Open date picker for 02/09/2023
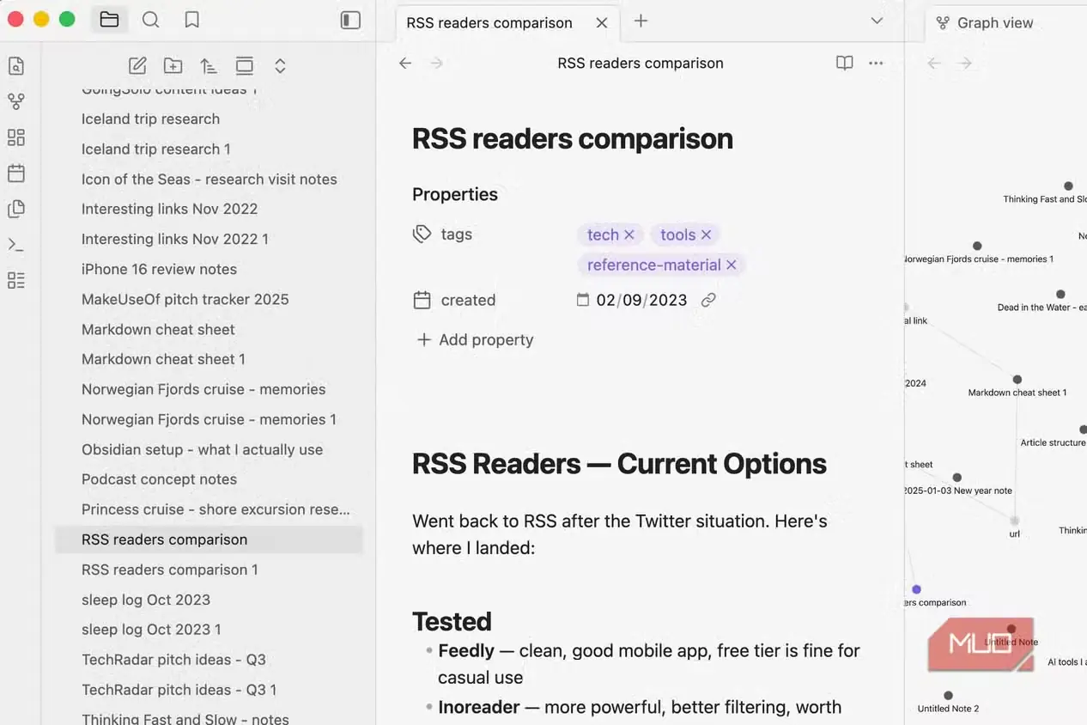Viewport: 1087px width, 725px height. pyautogui.click(x=583, y=300)
